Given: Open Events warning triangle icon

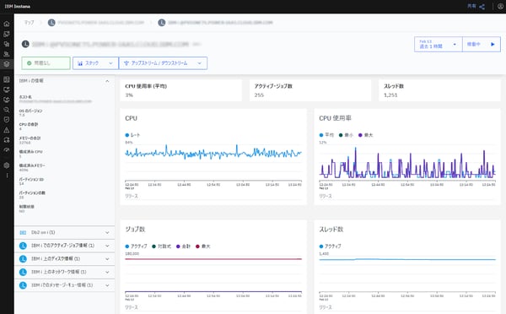Looking at the screenshot, I should point(7,130).
